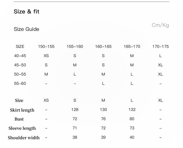
Task: Choose the 160–165 height column header
Action: tap(103, 47)
